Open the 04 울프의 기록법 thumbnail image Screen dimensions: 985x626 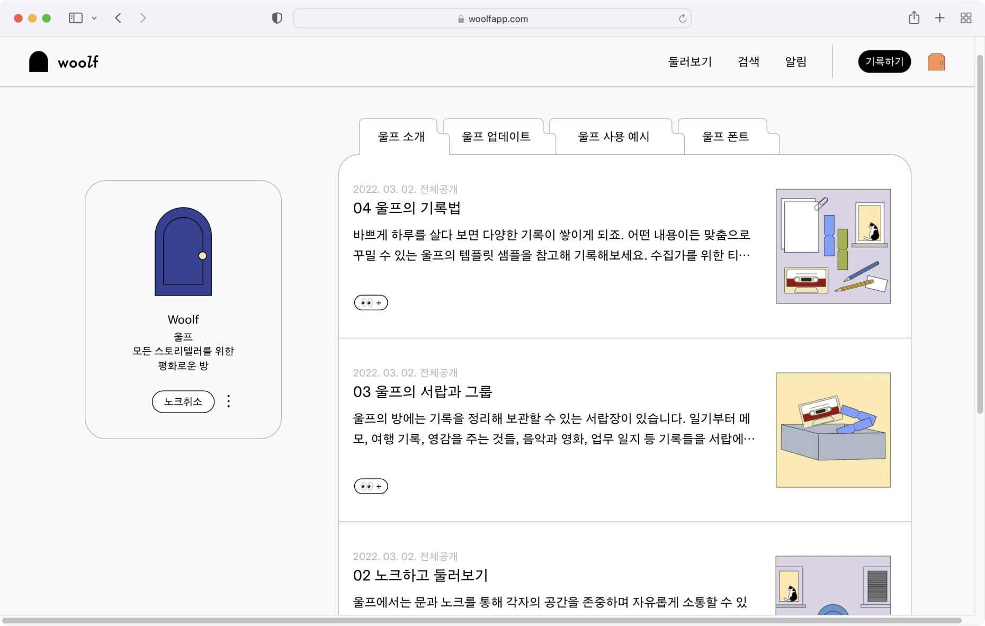833,246
